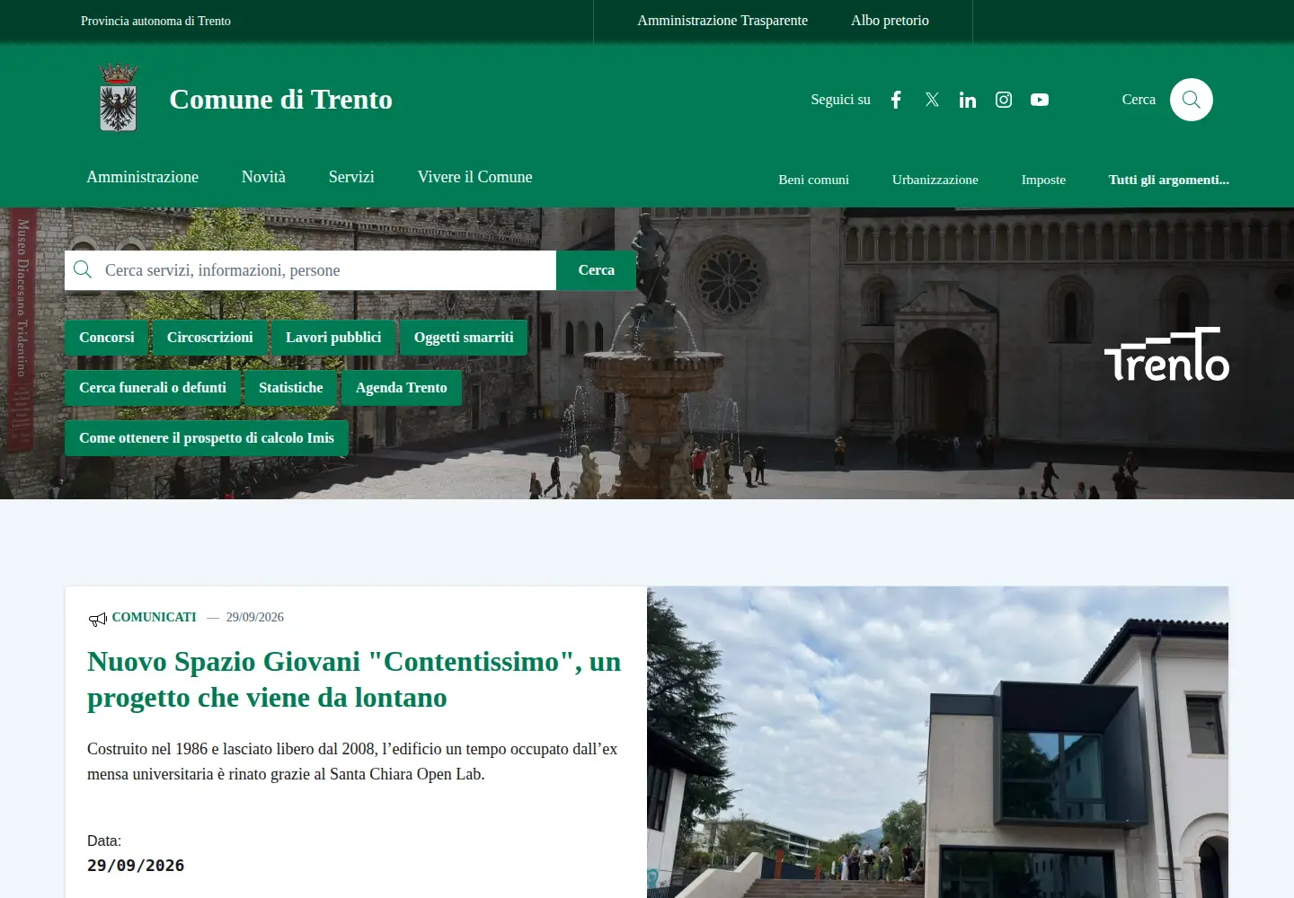Click the megaphone icon beside COMUNICATI
The width and height of the screenshot is (1294, 898).
97,619
